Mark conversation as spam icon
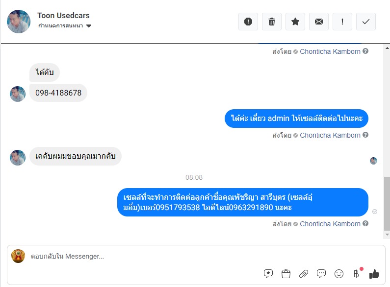The height and width of the screenshot is (287, 390). click(x=248, y=22)
